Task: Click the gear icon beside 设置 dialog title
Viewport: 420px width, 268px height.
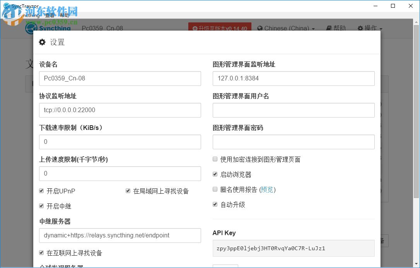Action: 42,43
